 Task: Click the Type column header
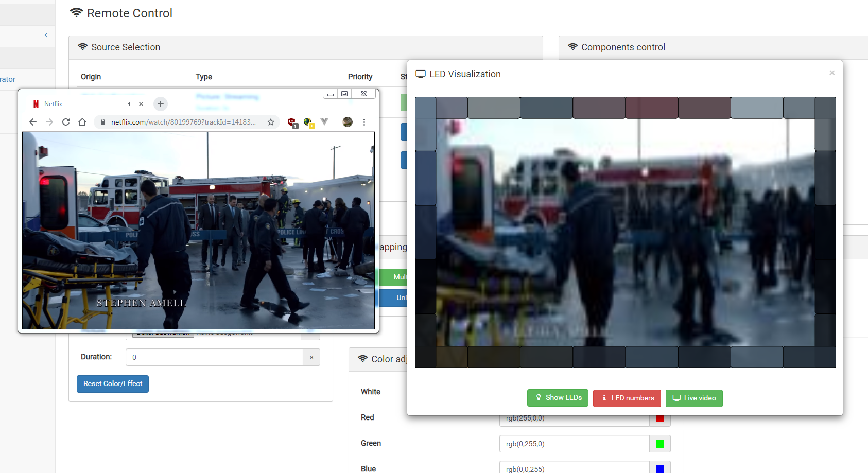[204, 77]
